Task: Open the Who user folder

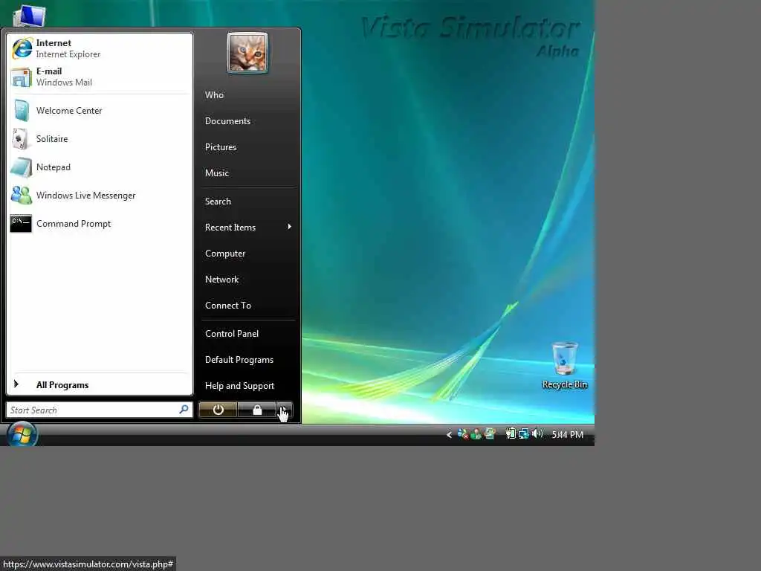Action: point(214,94)
